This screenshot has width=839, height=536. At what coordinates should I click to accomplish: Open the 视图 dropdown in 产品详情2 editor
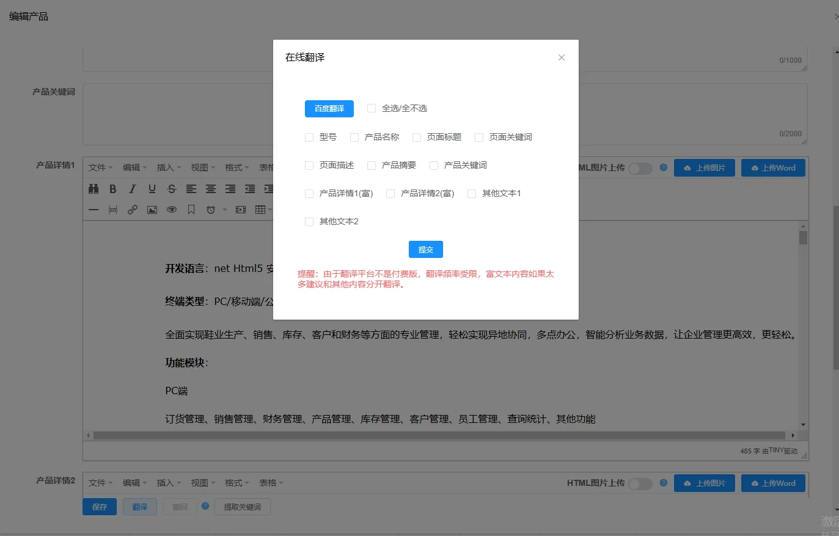pyautogui.click(x=203, y=483)
